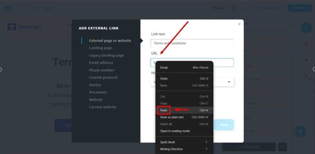Choose Copy from the context menu
Image resolution: width=315 pixels, height=154 pixels.
click(x=184, y=103)
